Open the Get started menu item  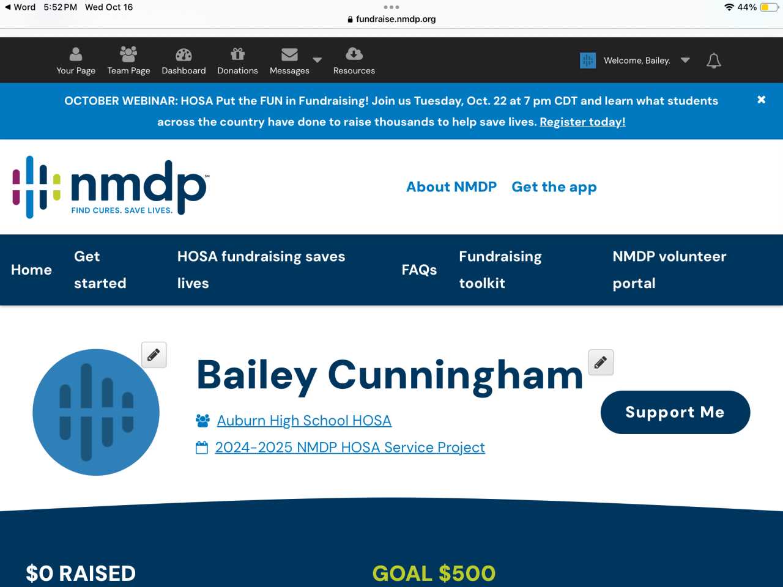coord(100,270)
